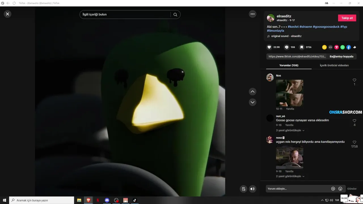
Task: Open elraeditz profile avatar
Action: click(271, 18)
